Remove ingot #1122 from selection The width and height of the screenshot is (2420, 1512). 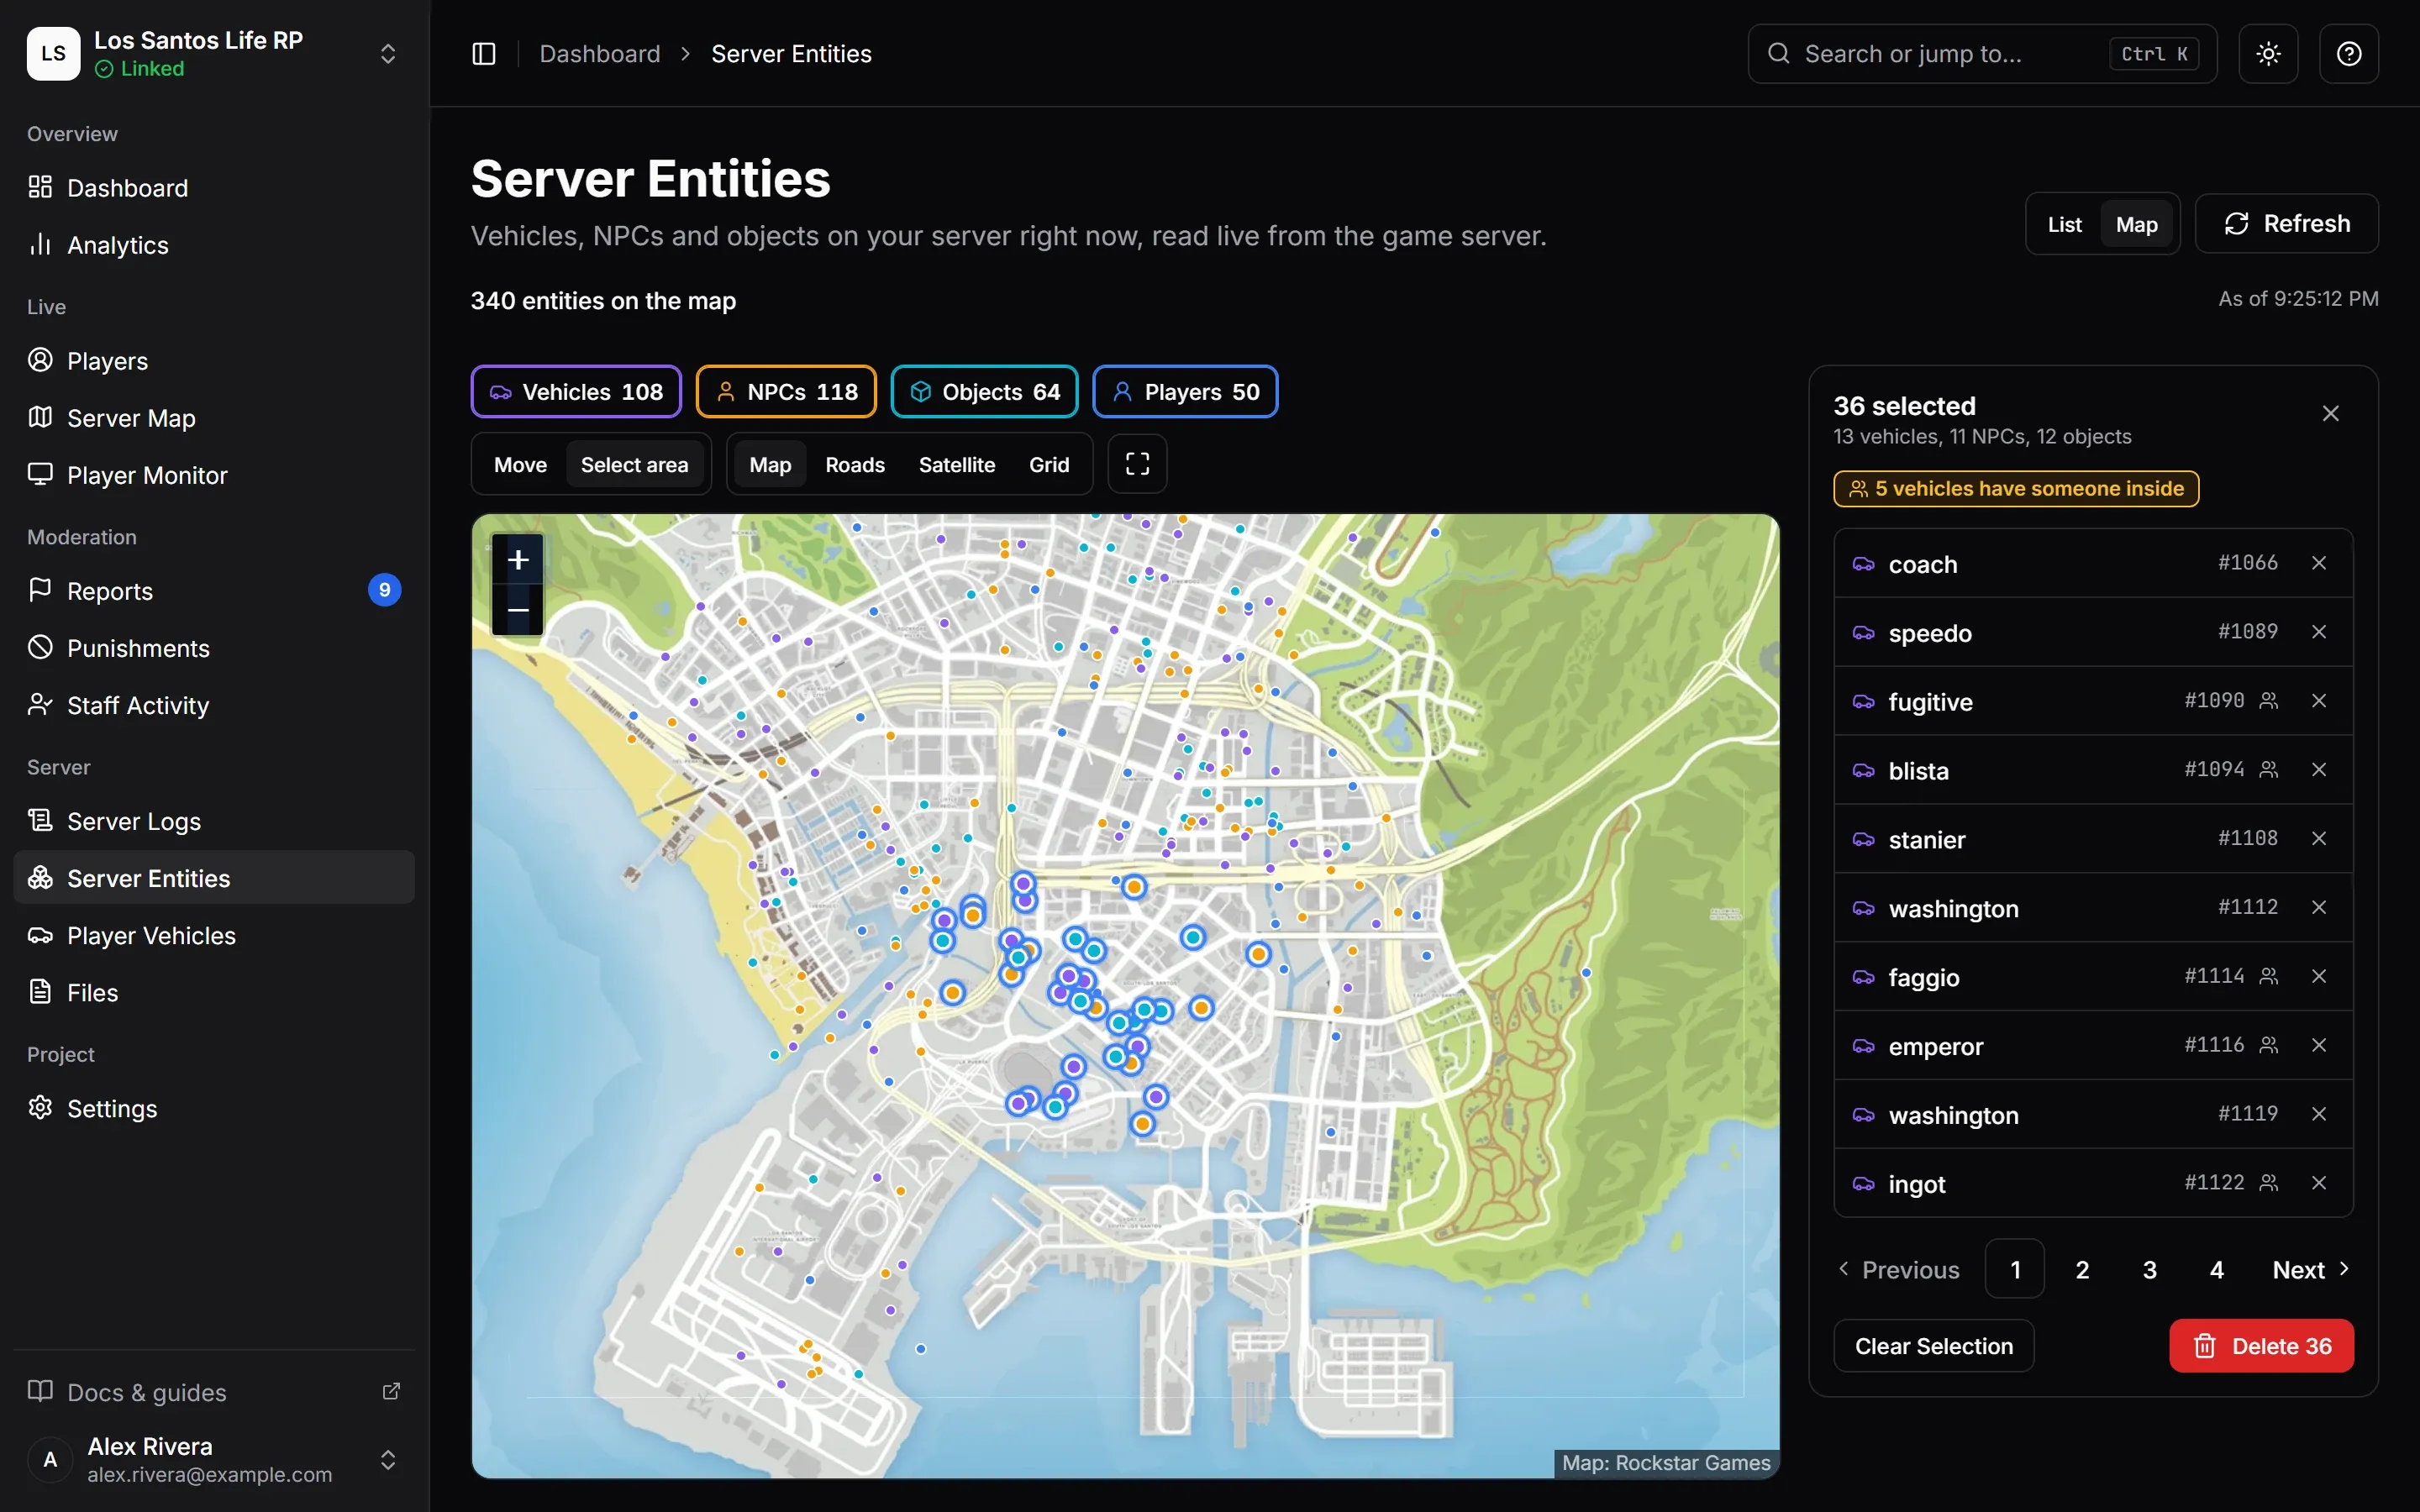(x=2319, y=1183)
